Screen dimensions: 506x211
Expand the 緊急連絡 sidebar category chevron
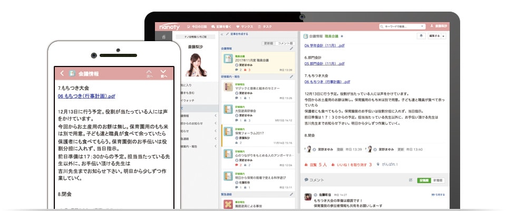216,139
